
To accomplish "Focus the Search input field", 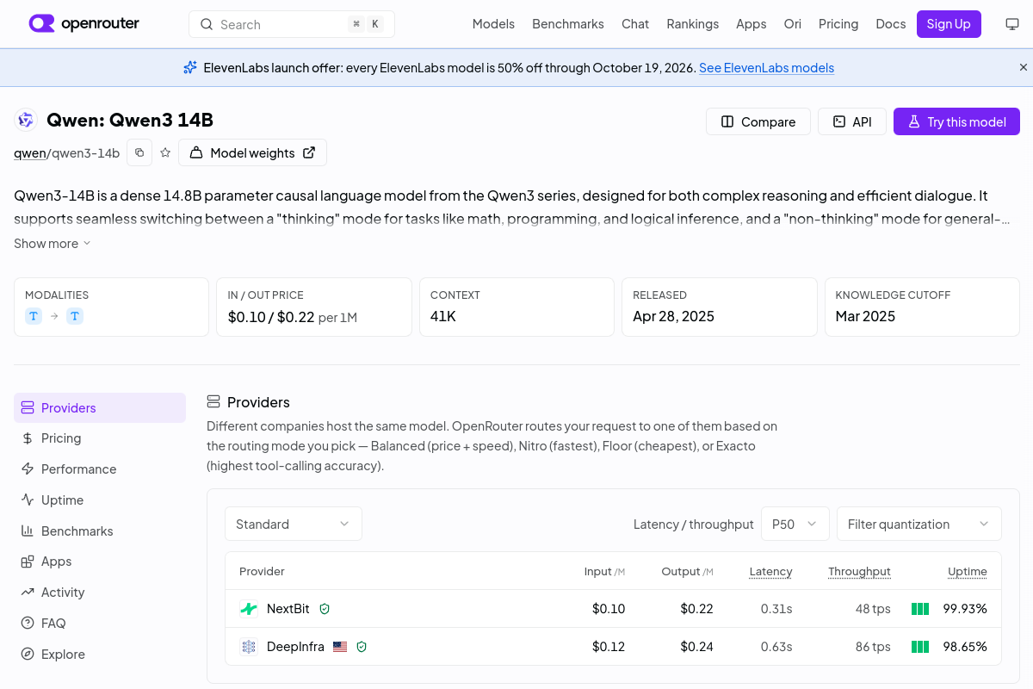I will [x=292, y=24].
